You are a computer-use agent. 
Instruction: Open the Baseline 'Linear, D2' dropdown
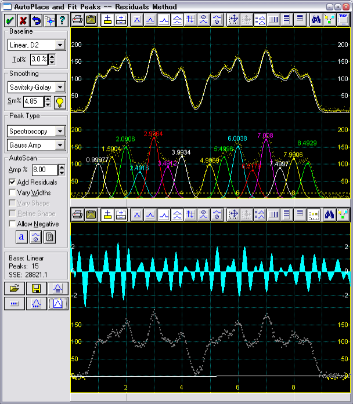click(60, 45)
